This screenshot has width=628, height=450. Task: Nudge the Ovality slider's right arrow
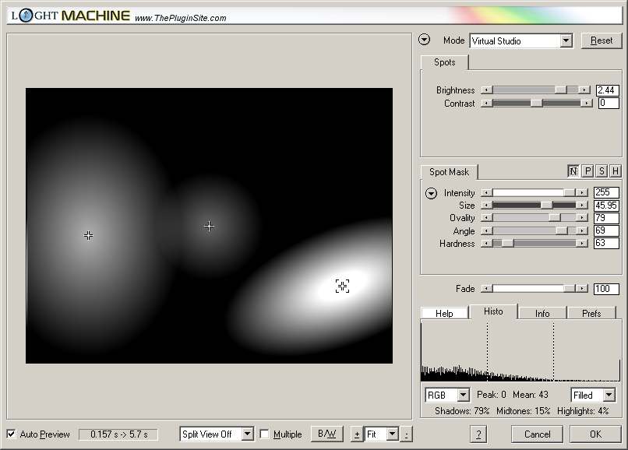tap(582, 218)
